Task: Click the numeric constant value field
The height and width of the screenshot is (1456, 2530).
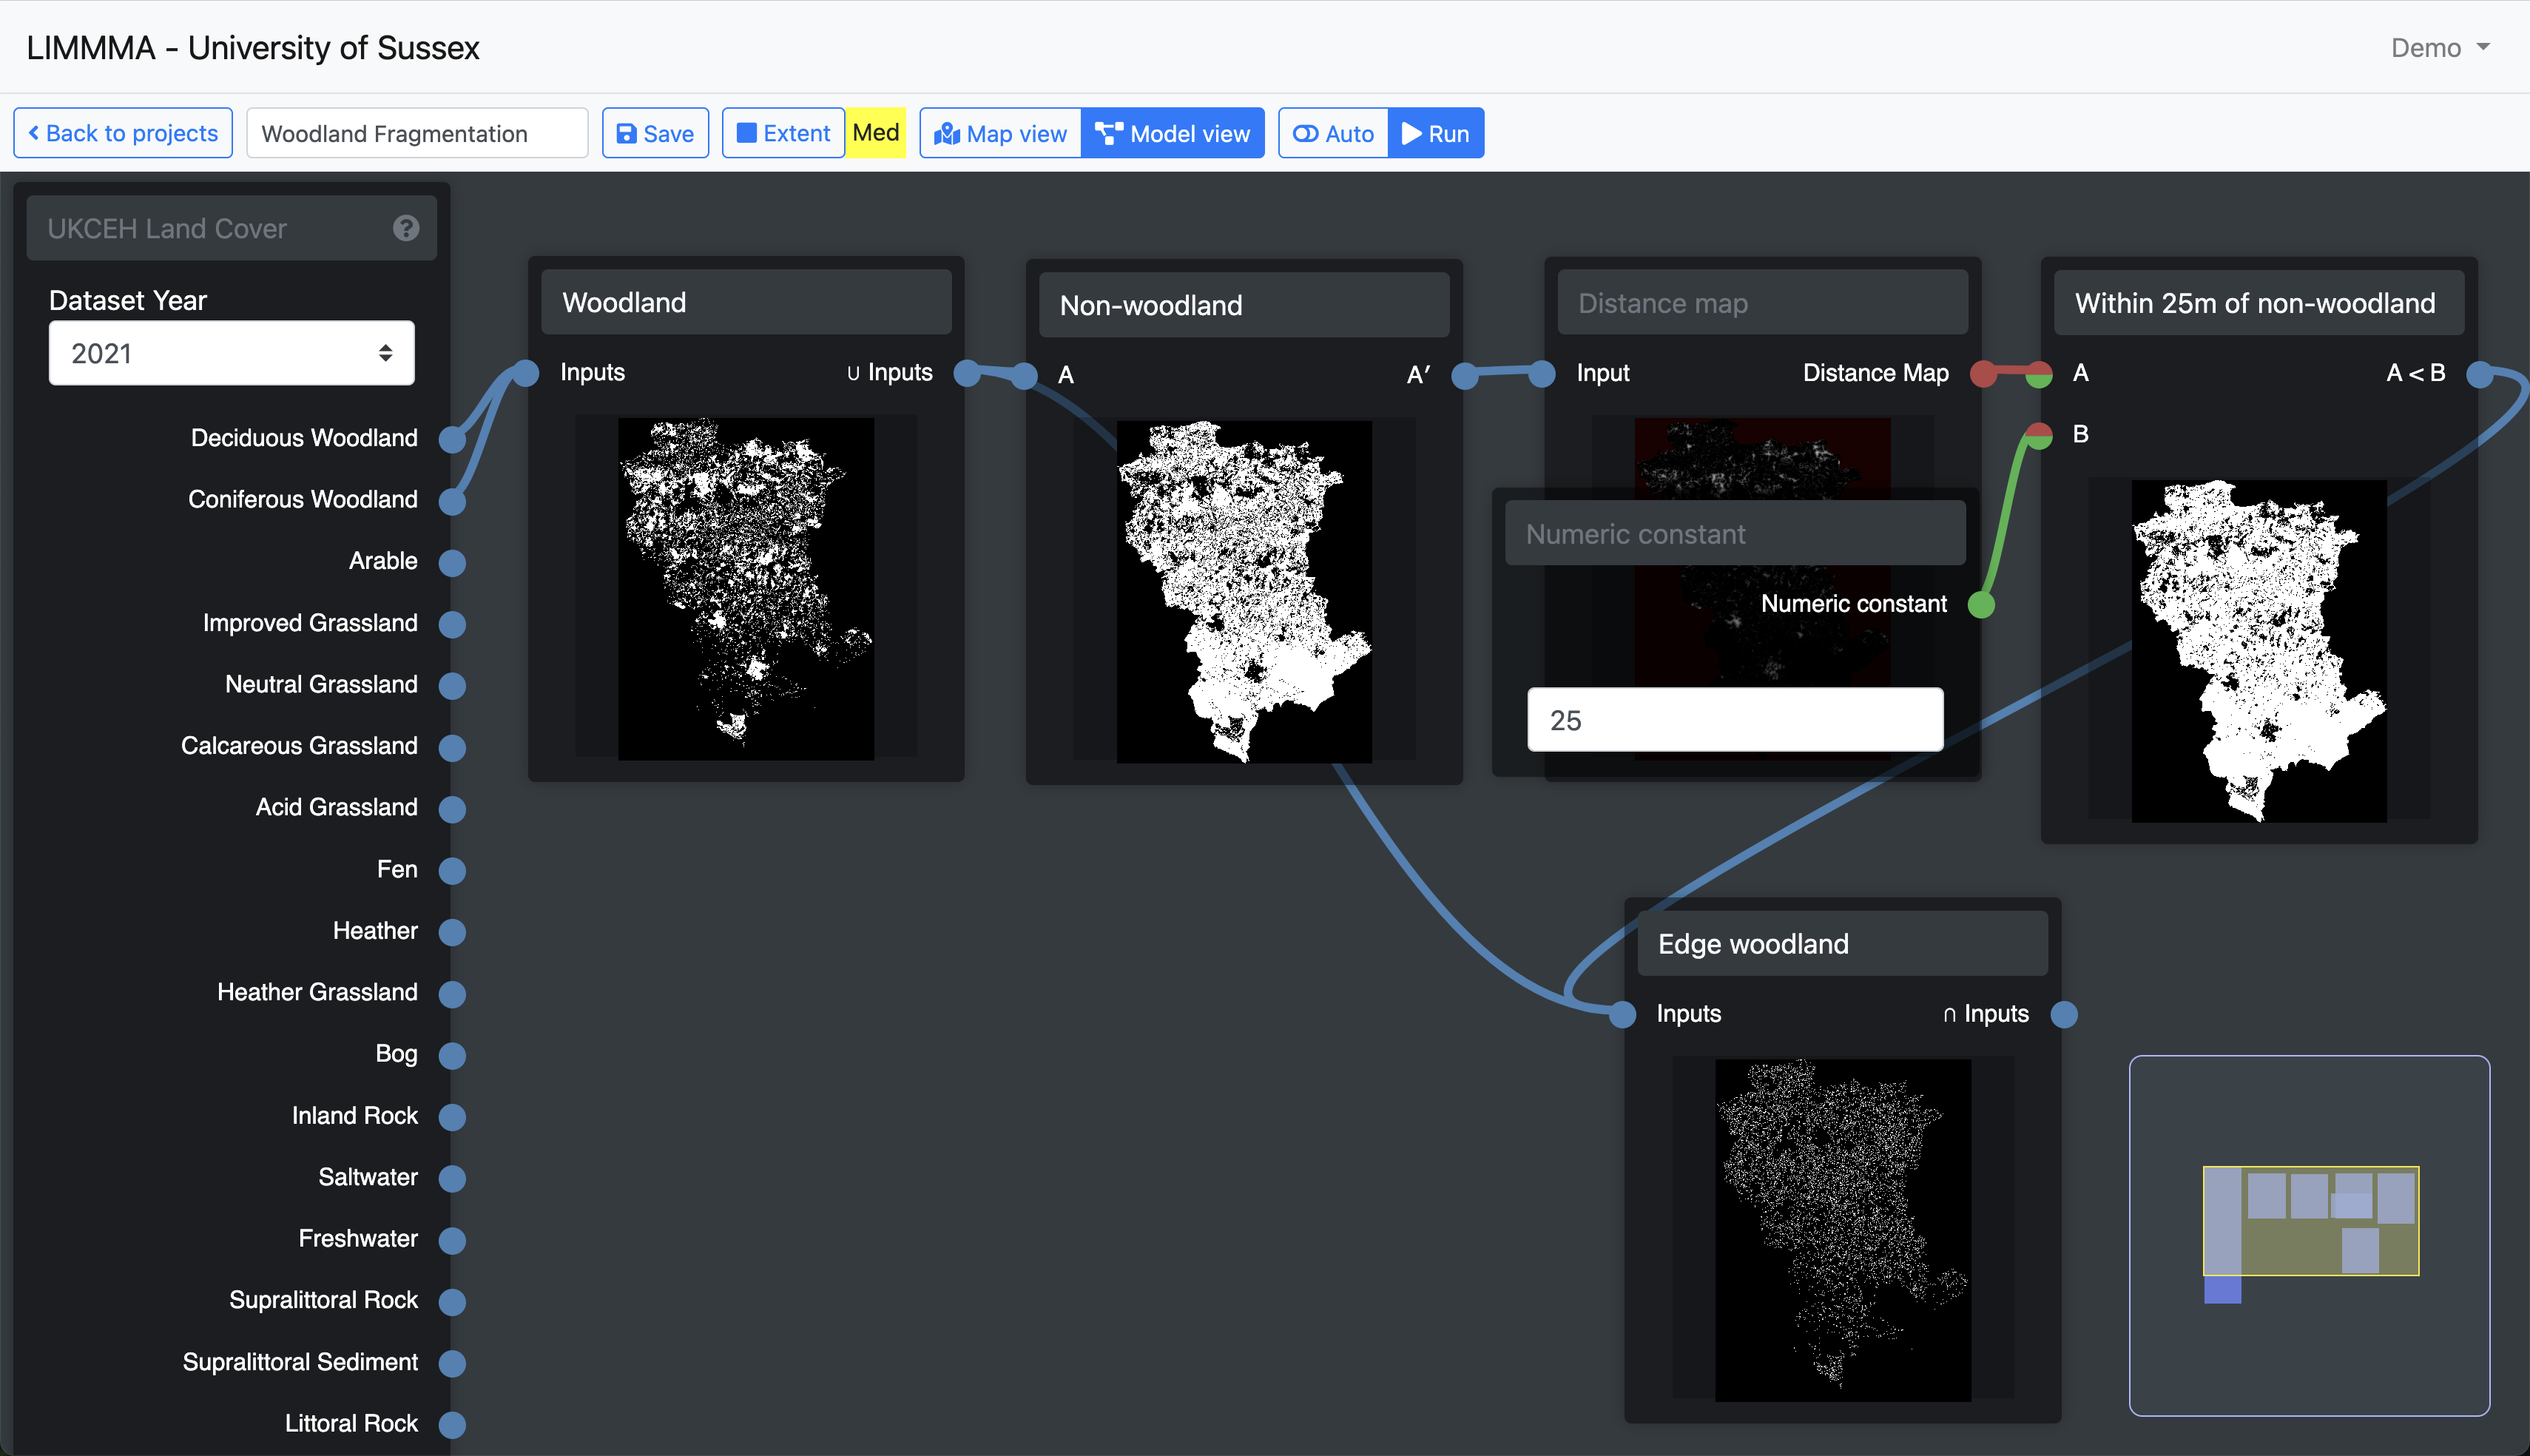Action: pos(1734,720)
